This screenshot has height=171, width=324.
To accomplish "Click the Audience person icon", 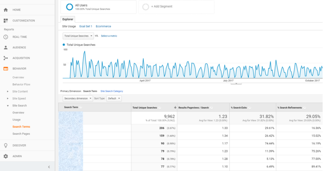I will pyautogui.click(x=6, y=47).
